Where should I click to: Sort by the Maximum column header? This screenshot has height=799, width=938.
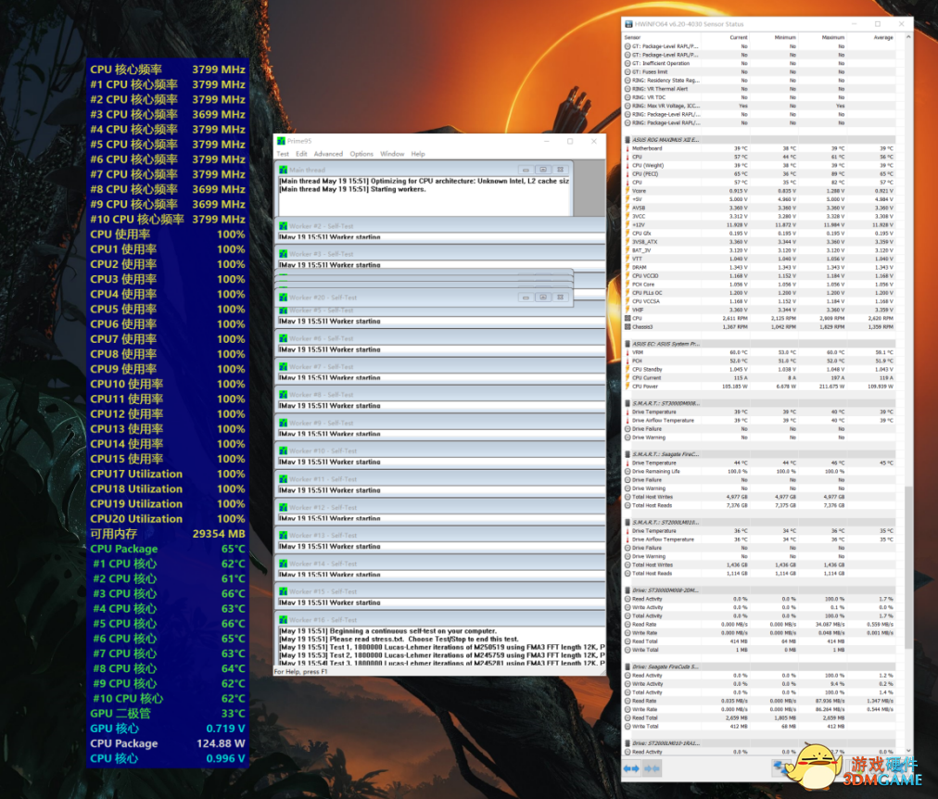(833, 38)
